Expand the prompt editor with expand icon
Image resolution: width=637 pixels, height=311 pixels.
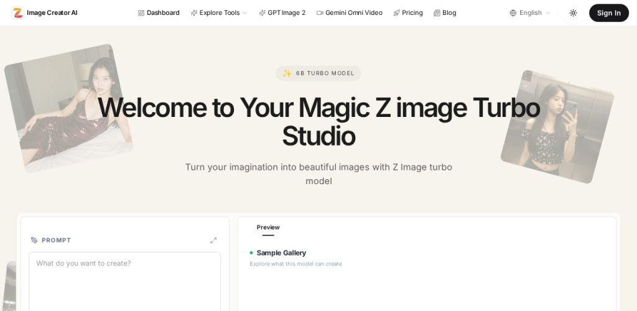pos(213,240)
